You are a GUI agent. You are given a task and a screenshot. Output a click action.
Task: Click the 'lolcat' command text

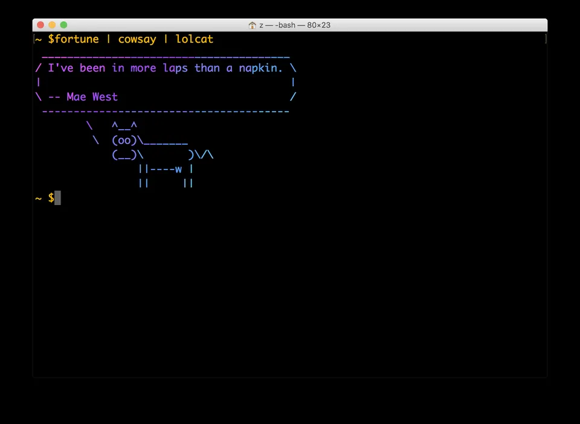(x=195, y=39)
